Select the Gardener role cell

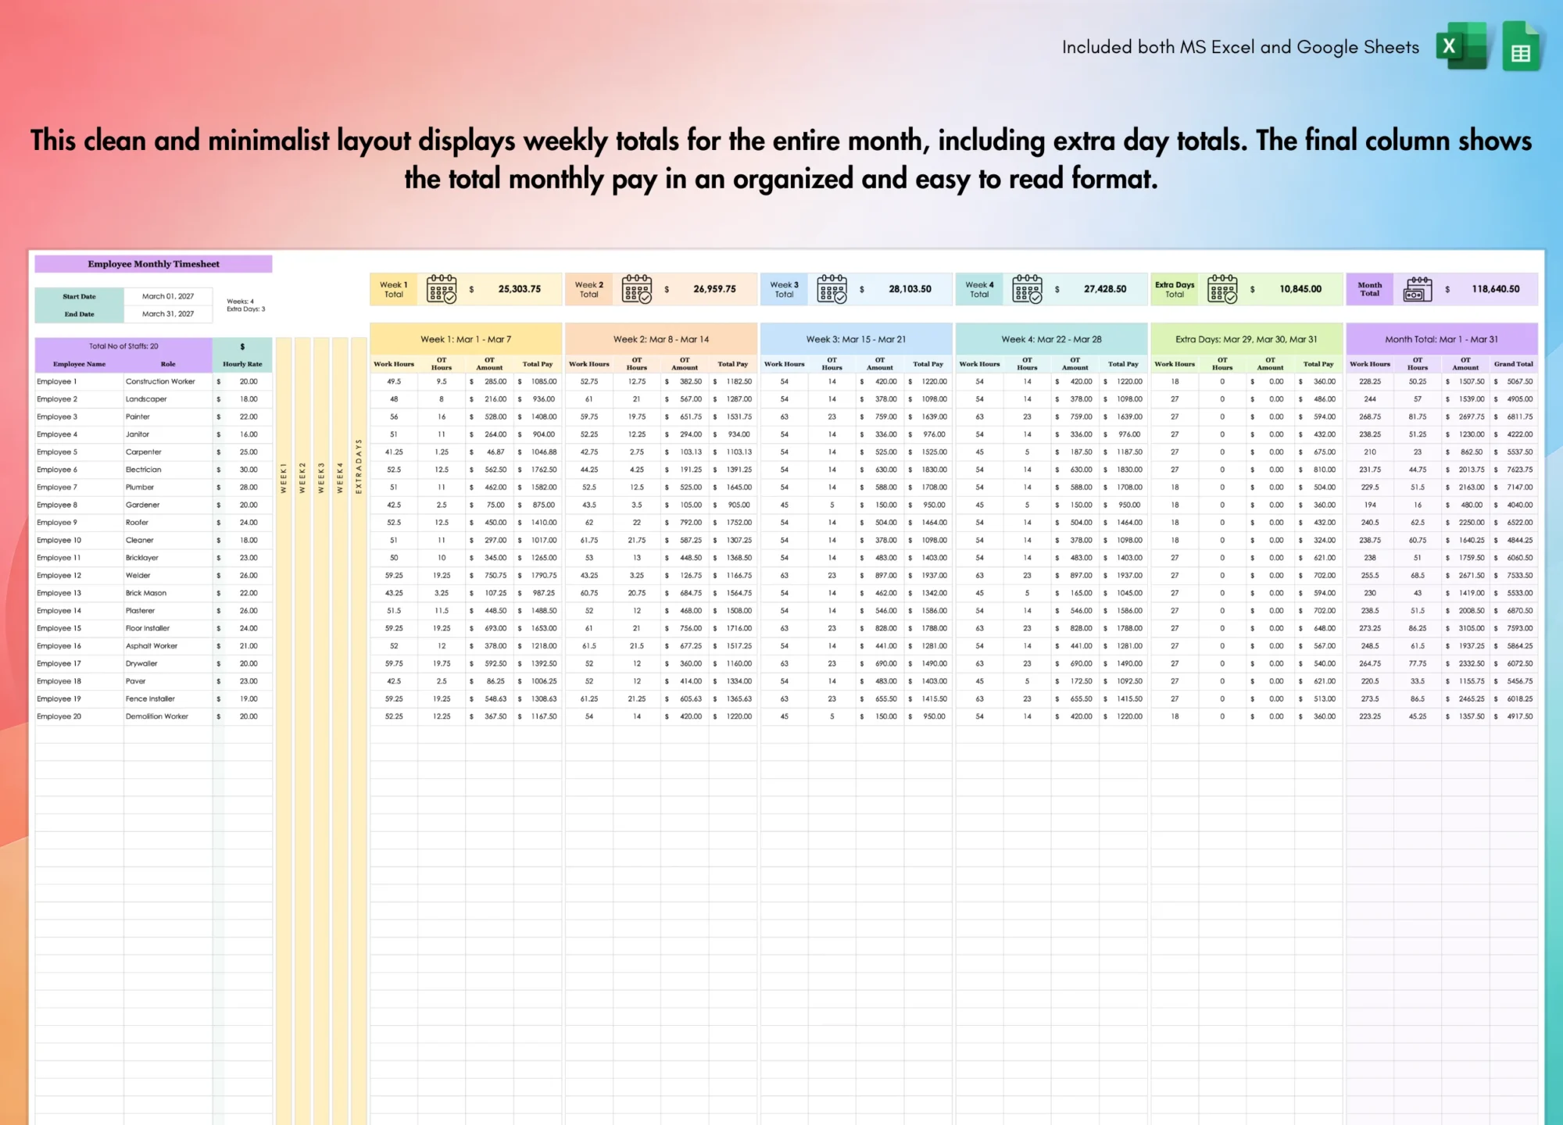tap(168, 505)
